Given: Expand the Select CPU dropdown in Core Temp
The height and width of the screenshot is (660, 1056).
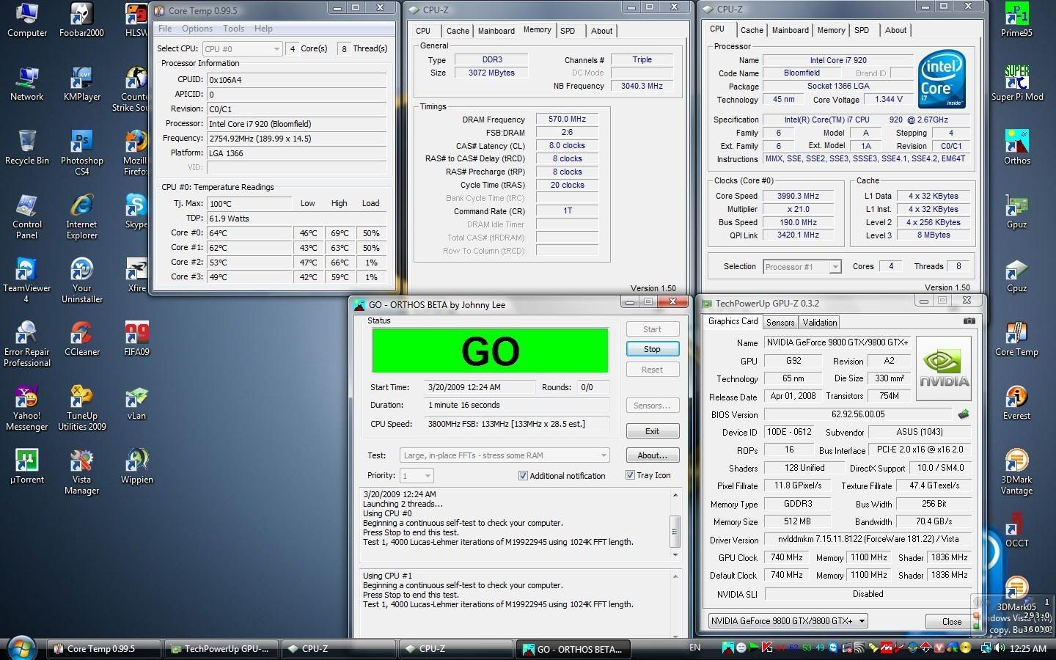Looking at the screenshot, I should click(242, 48).
